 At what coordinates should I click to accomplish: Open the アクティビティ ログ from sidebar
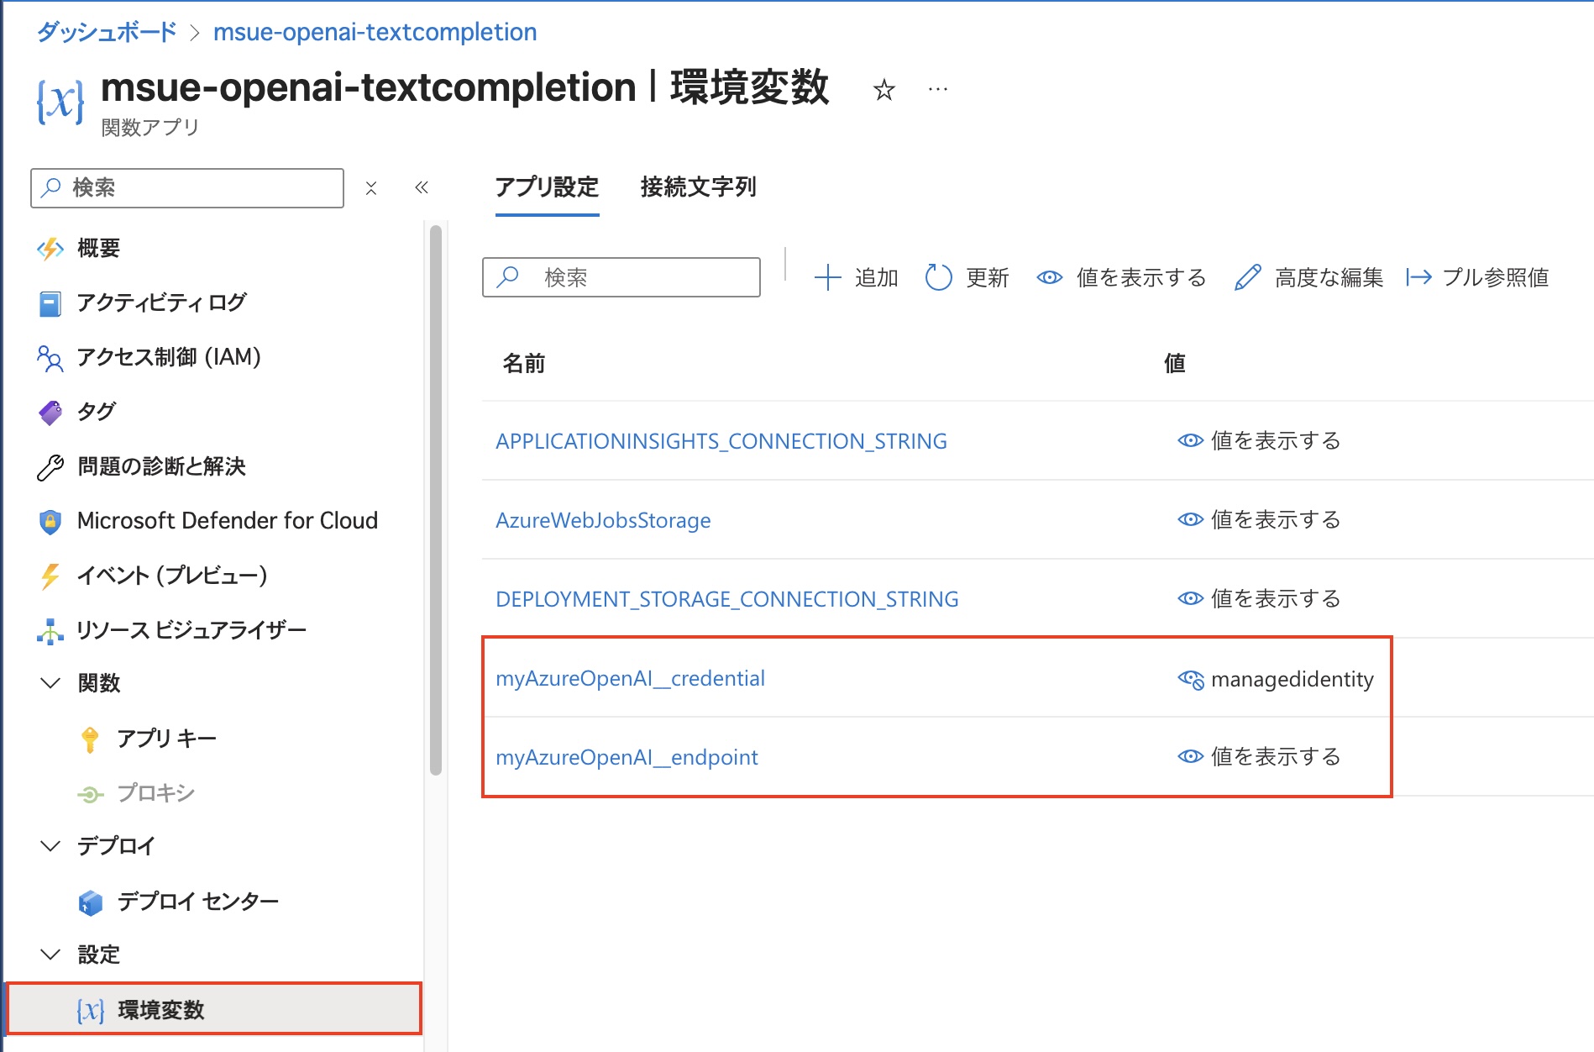(x=160, y=302)
